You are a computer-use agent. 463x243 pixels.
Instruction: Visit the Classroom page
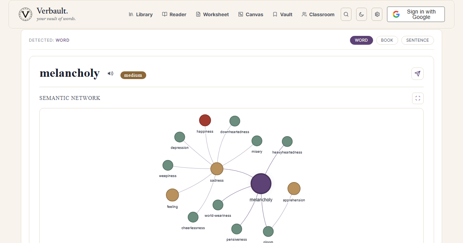coord(318,14)
